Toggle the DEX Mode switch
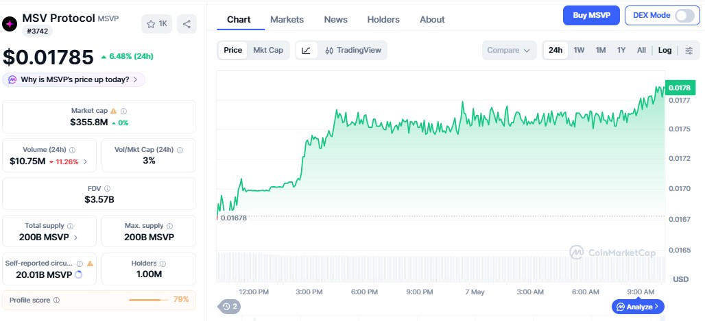Screen dimensions: 705x321 tap(684, 15)
